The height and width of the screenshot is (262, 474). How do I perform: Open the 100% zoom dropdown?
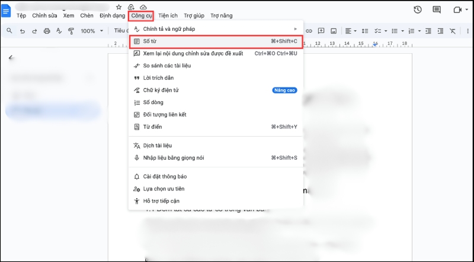[x=92, y=31]
